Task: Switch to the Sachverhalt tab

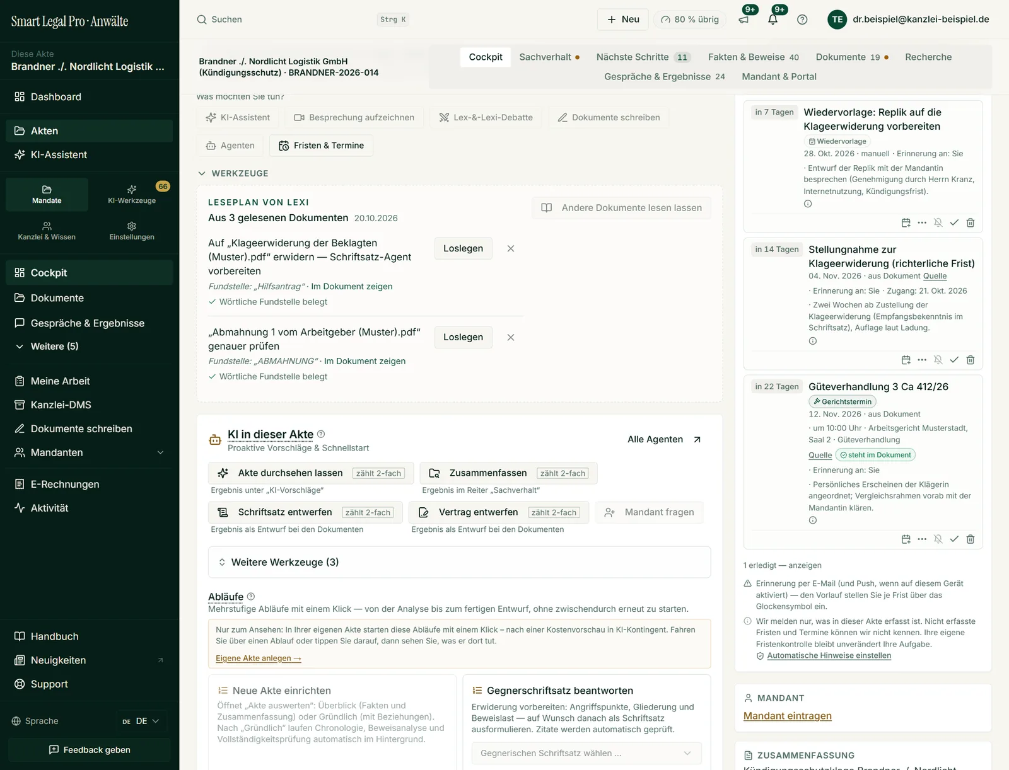Action: (x=549, y=57)
